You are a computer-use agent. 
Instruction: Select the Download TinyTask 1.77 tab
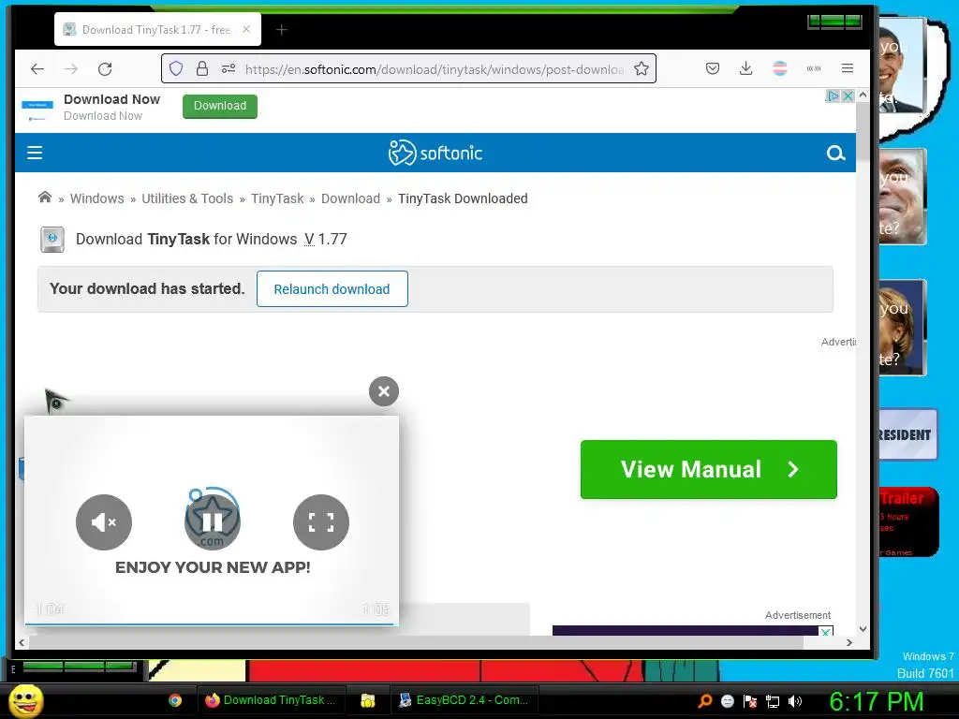(157, 29)
